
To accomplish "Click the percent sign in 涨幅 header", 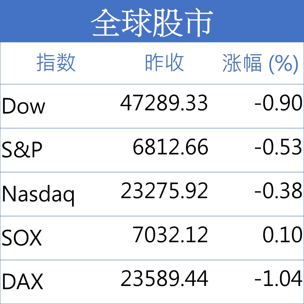I will coord(283,63).
